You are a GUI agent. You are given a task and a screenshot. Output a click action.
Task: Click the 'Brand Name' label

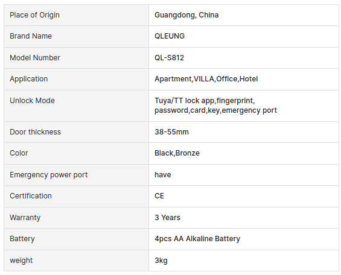(31, 36)
